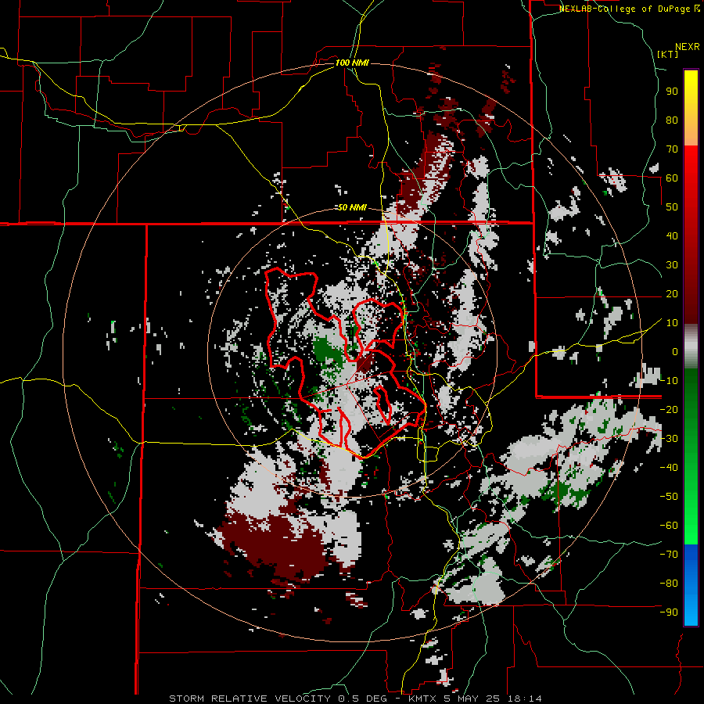Click the 30 value on the velocity scale
This screenshot has height=704, width=704.
(x=672, y=265)
